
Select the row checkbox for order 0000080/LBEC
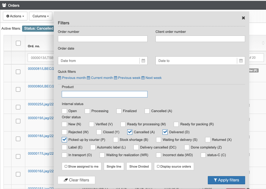(18, 90)
